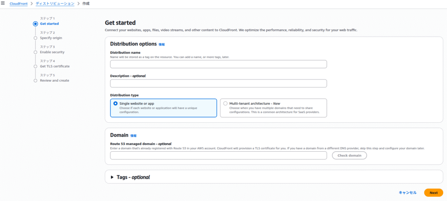The image size is (447, 201).
Task: Choose Multi-tenant architecture radio option
Action: pyautogui.click(x=225, y=104)
